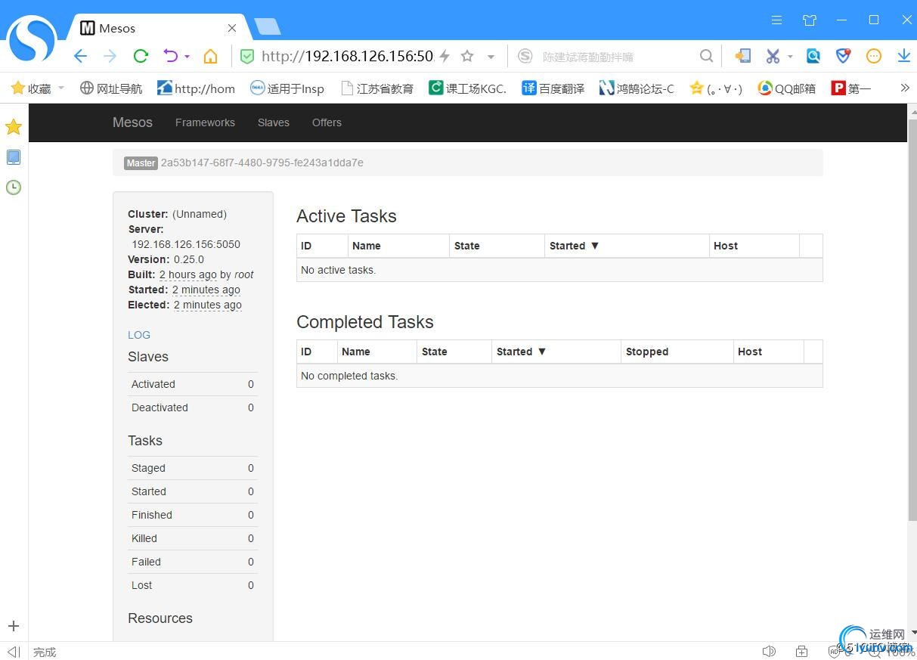
Task: Click the sidebar blue page icon
Action: pyautogui.click(x=14, y=157)
